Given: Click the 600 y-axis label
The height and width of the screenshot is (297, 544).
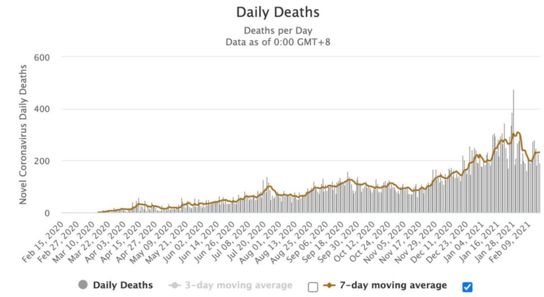Looking at the screenshot, I should pos(41,57).
